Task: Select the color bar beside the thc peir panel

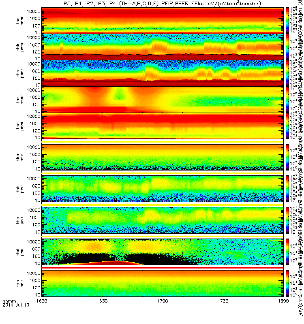Action: [287, 220]
